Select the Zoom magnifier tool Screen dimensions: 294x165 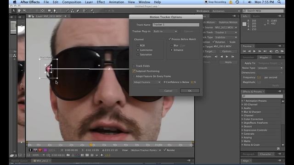tap(24, 11)
